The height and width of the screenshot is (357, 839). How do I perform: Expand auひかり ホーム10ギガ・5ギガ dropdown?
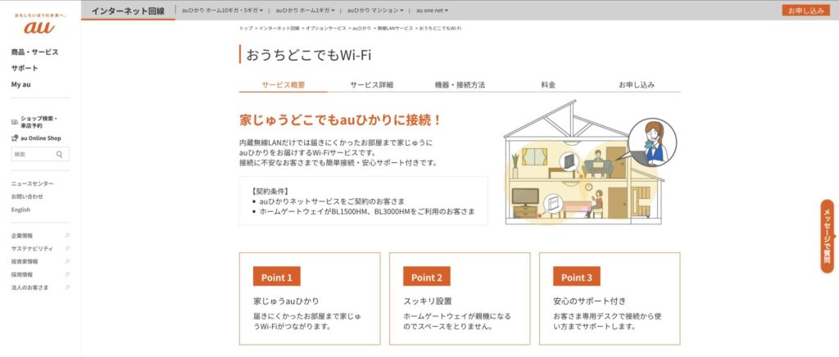(222, 10)
